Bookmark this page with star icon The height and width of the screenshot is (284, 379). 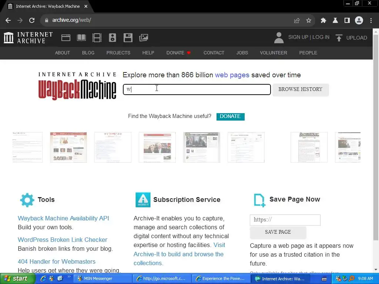pos(308,21)
